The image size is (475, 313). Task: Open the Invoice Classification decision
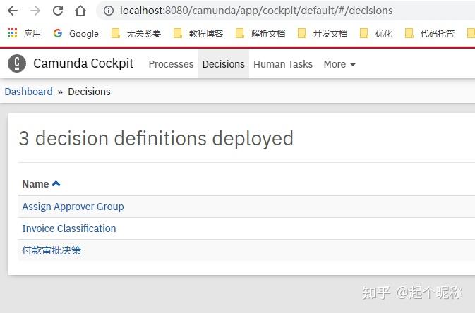pos(68,228)
